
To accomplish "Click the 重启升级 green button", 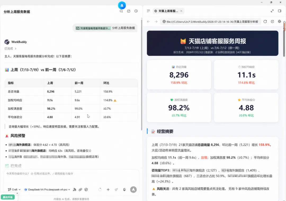I will [8, 197].
